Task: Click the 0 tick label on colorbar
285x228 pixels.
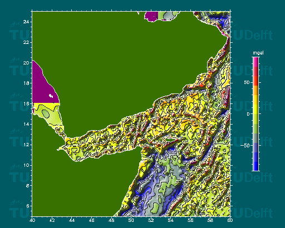Action: pyautogui.click(x=248, y=114)
